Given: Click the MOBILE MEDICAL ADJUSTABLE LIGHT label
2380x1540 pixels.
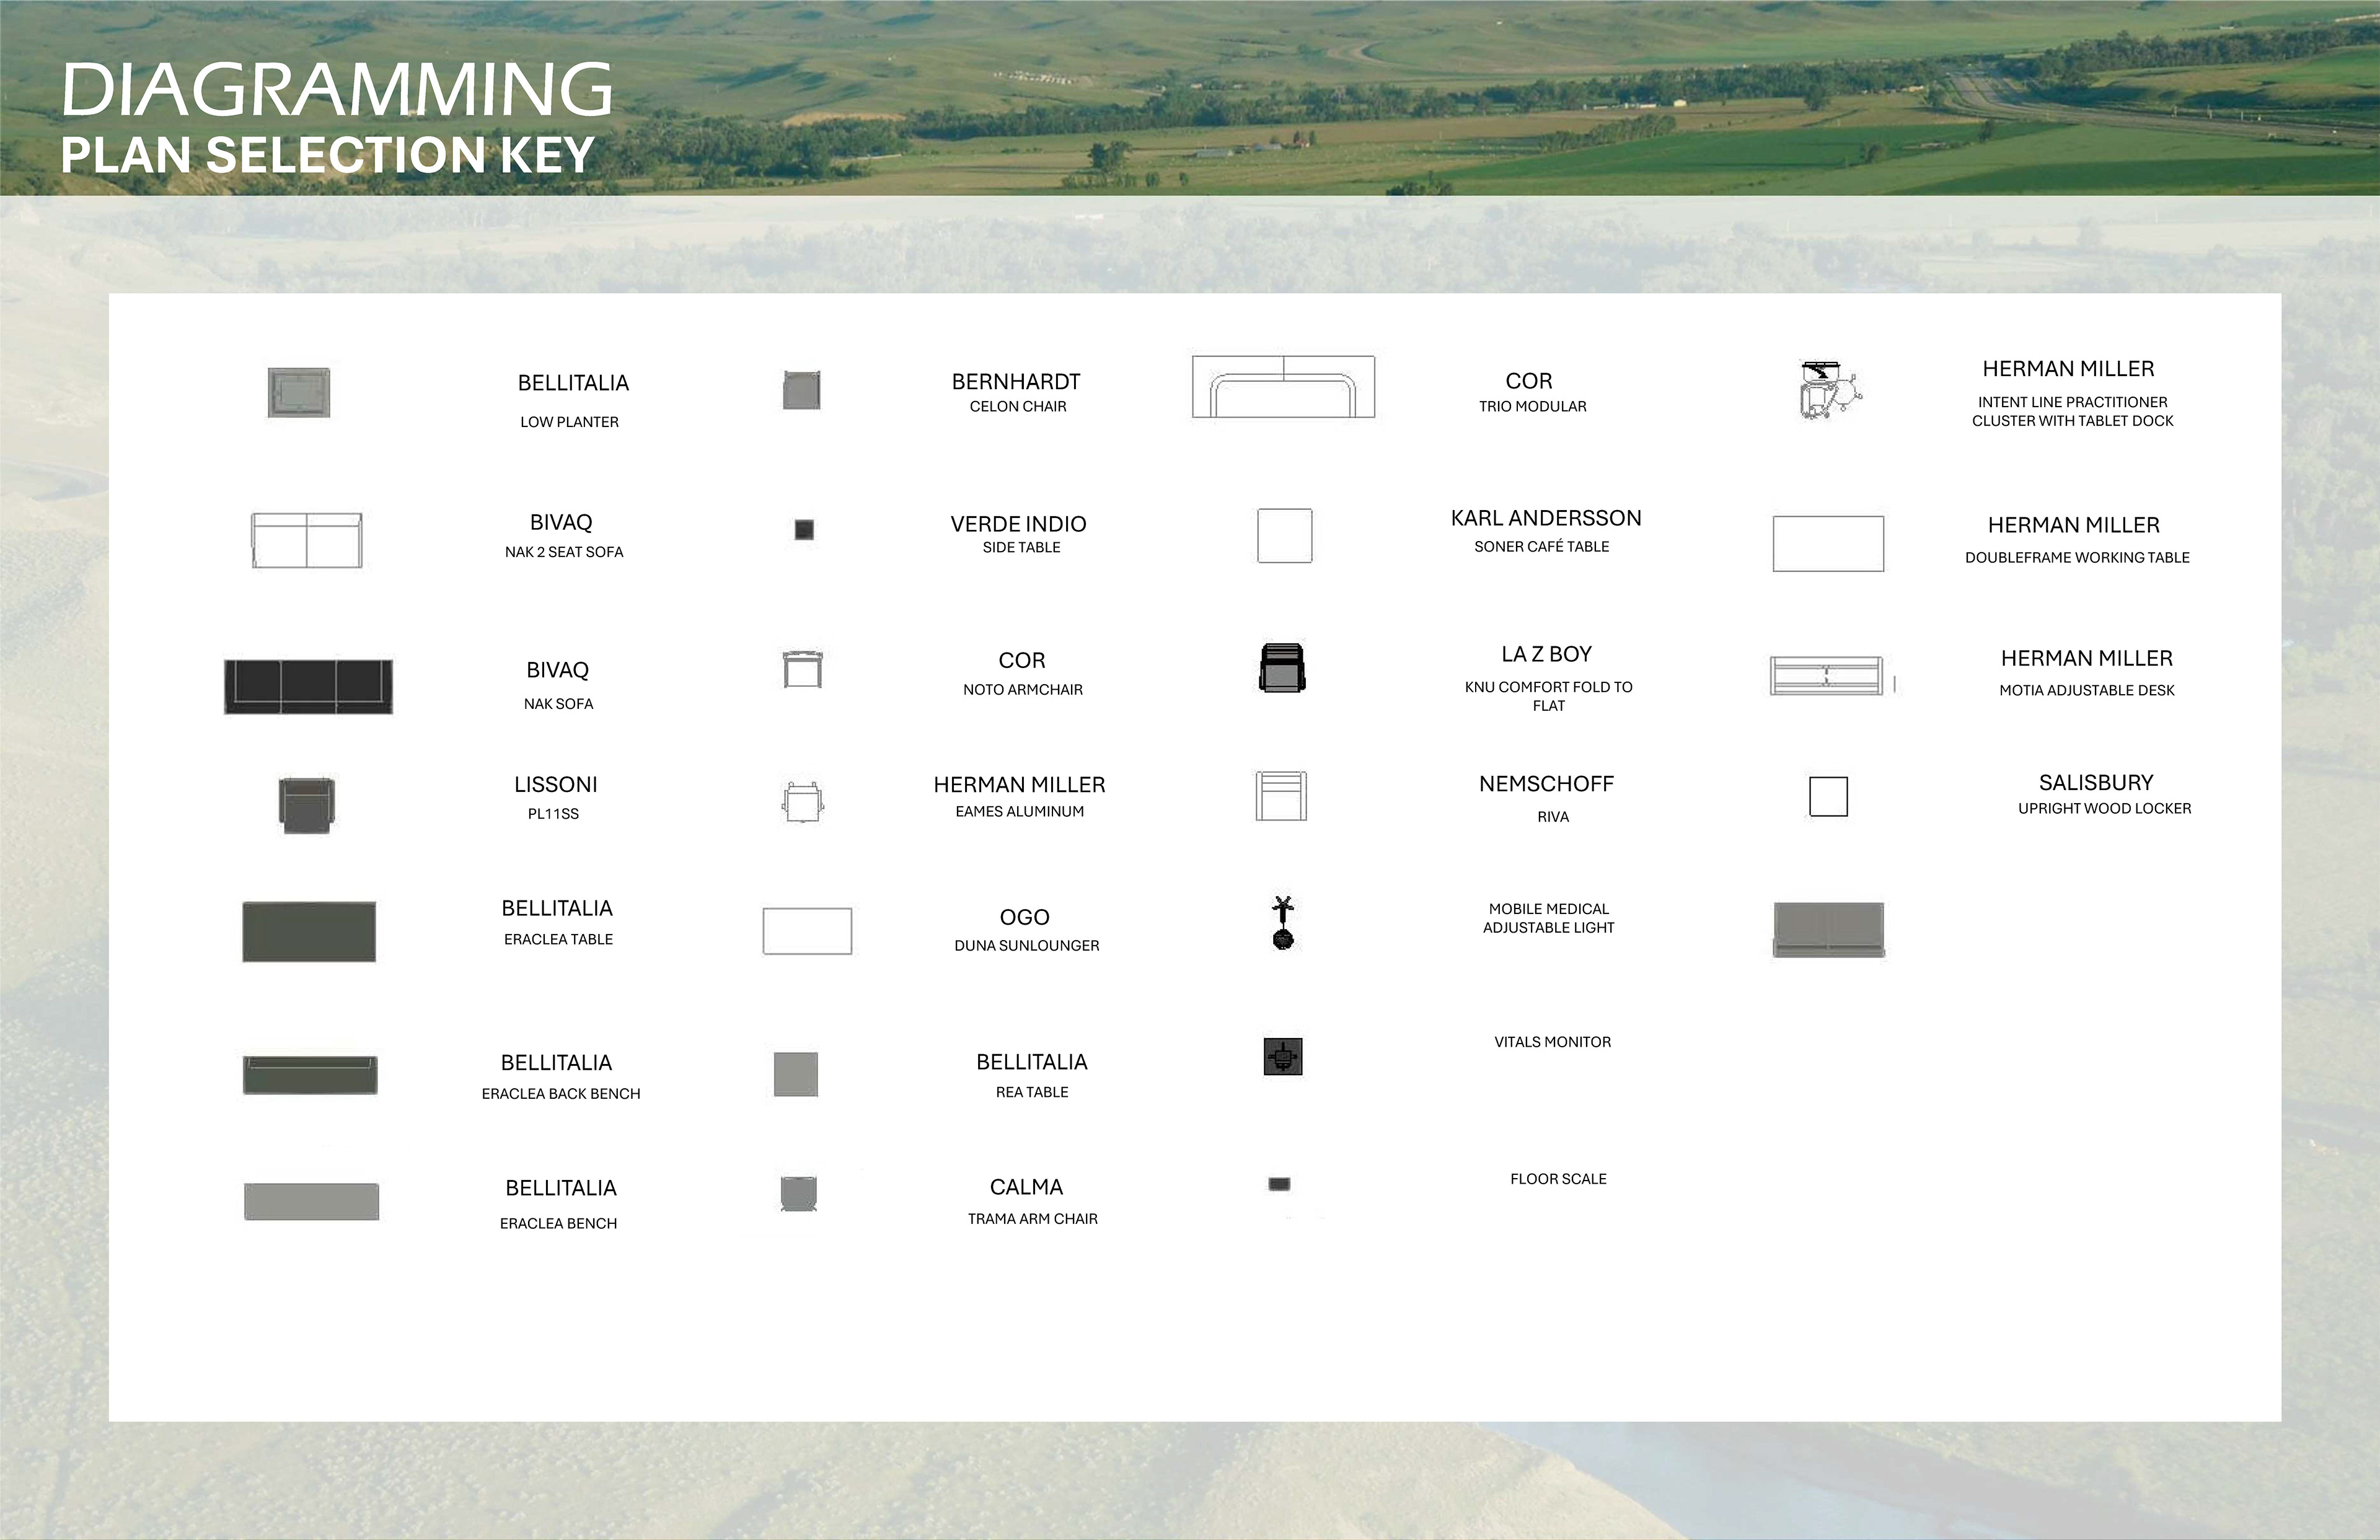Looking at the screenshot, I should 1549,918.
